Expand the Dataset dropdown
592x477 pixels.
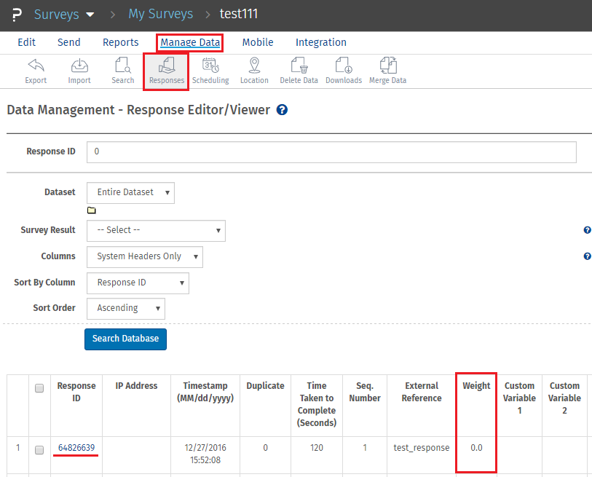click(x=130, y=192)
